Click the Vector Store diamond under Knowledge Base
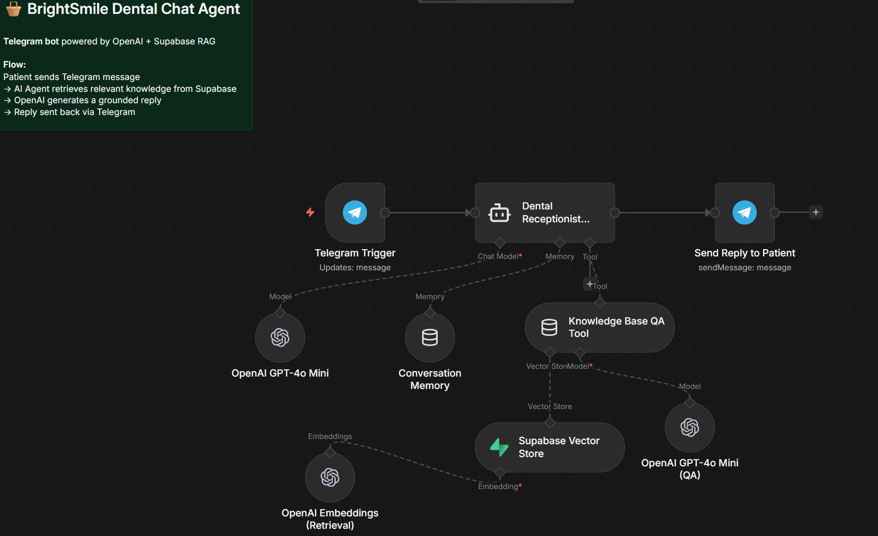 point(550,352)
